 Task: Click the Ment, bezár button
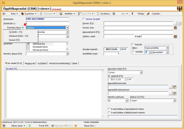tap(18, 126)
